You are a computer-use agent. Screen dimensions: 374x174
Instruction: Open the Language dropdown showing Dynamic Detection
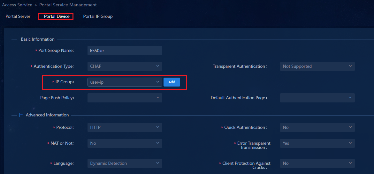125,163
